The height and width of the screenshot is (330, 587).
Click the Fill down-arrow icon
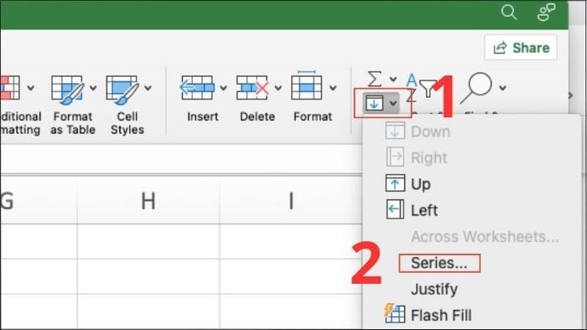coord(374,103)
